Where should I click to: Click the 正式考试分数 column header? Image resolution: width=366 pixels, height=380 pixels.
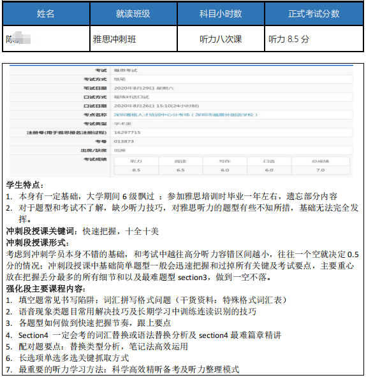[314, 13]
